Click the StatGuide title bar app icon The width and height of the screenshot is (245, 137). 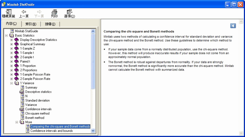tap(3, 4)
